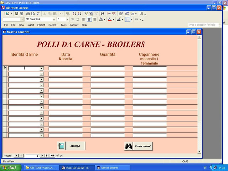Open the font size dropdown
The image size is (228, 171).
pos(67,19)
